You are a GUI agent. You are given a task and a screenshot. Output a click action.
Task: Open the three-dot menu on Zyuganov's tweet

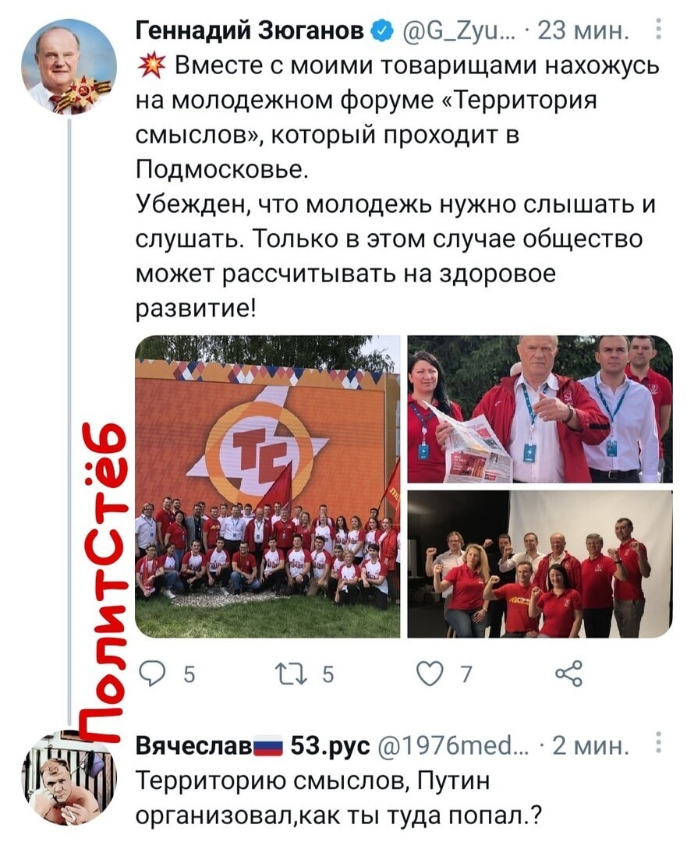point(659,30)
